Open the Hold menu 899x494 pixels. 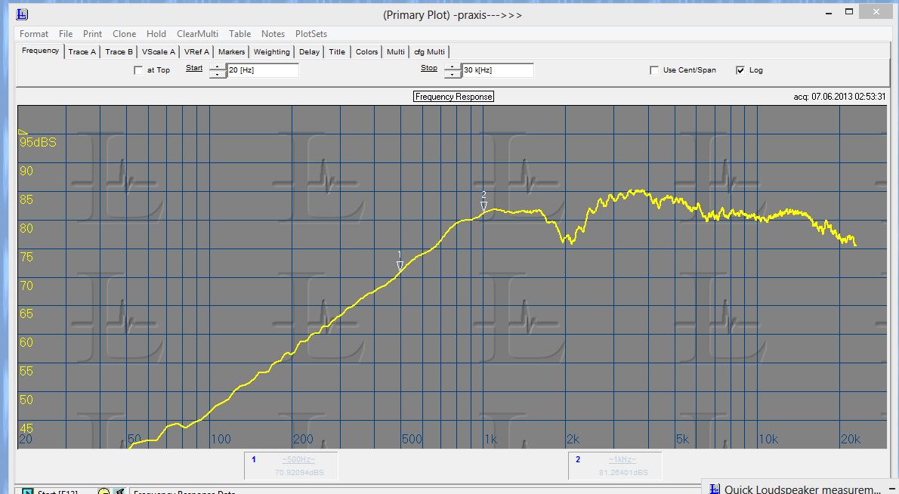tap(156, 34)
